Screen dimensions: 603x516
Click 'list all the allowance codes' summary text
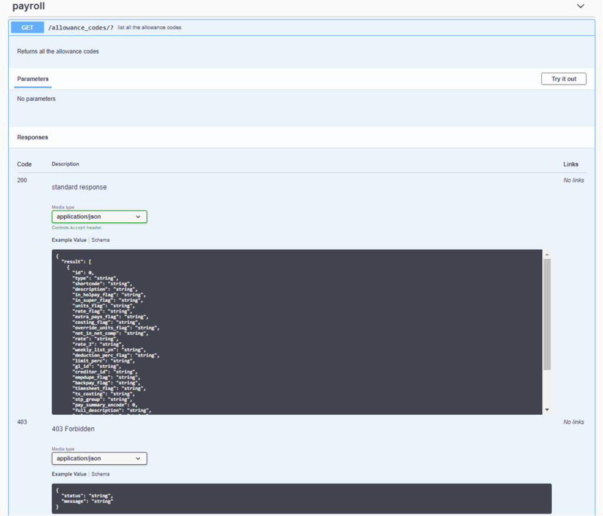[149, 28]
